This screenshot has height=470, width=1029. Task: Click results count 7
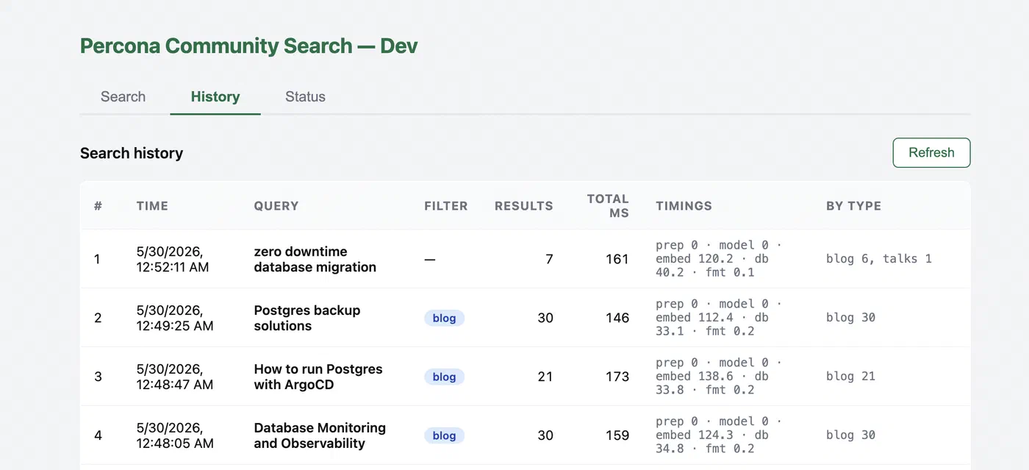(549, 259)
